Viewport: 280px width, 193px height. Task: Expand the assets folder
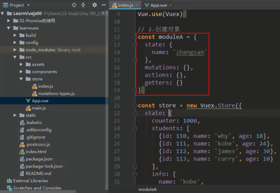(x=21, y=64)
